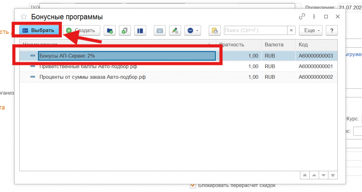
Task: Jump to the last list row arrow
Action: [x=332, y=175]
